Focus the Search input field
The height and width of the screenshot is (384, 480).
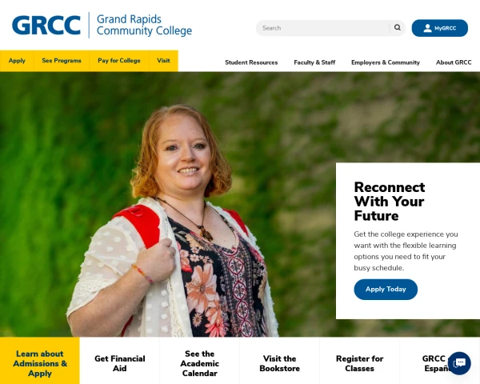pos(325,28)
